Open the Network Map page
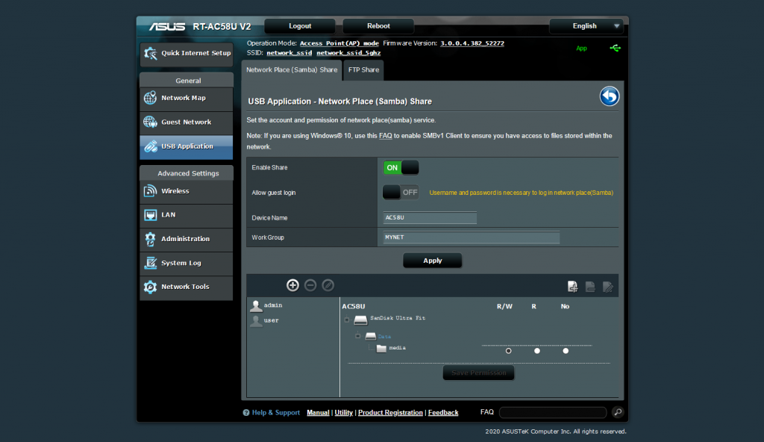Screen dimensions: 764x442 187,98
